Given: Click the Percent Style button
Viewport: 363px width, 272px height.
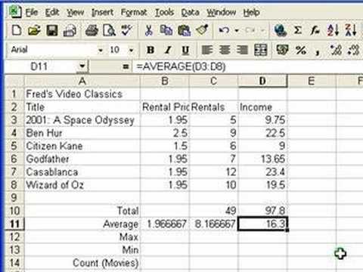Looking at the screenshot, I should coord(301,50).
